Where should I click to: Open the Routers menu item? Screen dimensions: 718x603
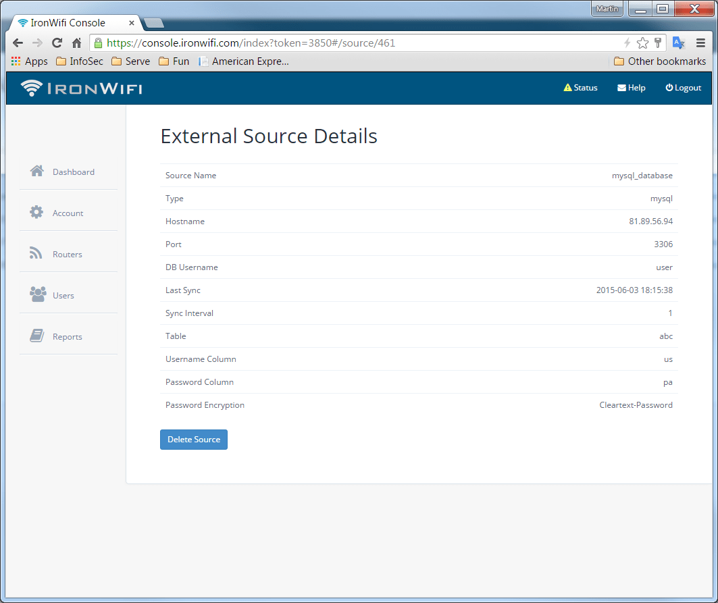tap(69, 254)
